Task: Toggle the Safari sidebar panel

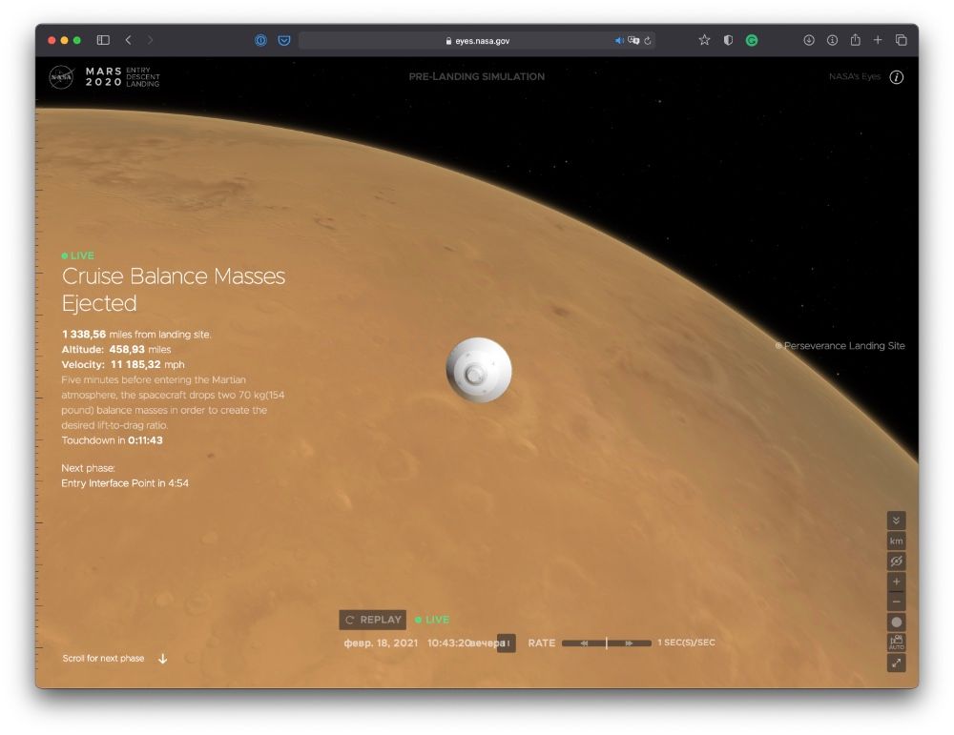Action: [103, 40]
